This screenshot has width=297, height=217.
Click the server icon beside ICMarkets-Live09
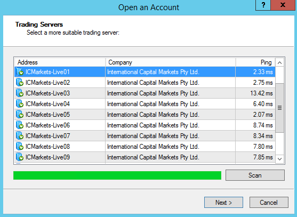pyautogui.click(x=20, y=157)
